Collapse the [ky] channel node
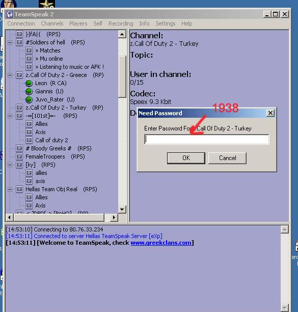Screen dimensions: 298x312 point(10,165)
